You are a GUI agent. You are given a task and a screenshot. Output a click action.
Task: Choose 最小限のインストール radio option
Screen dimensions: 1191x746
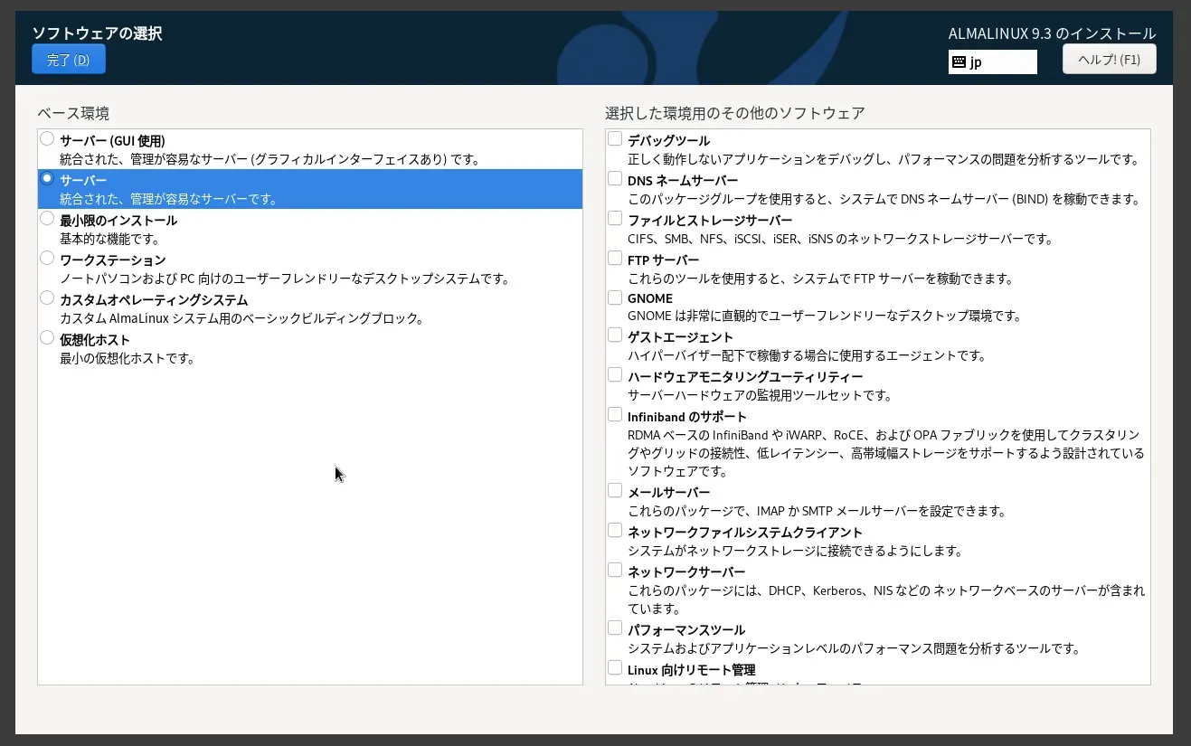47,219
